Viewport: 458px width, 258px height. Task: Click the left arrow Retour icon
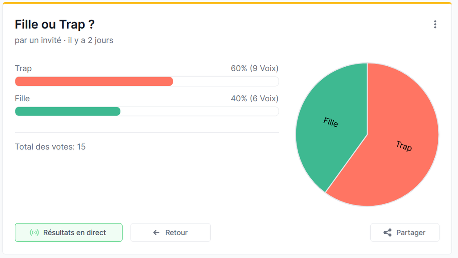click(156, 232)
